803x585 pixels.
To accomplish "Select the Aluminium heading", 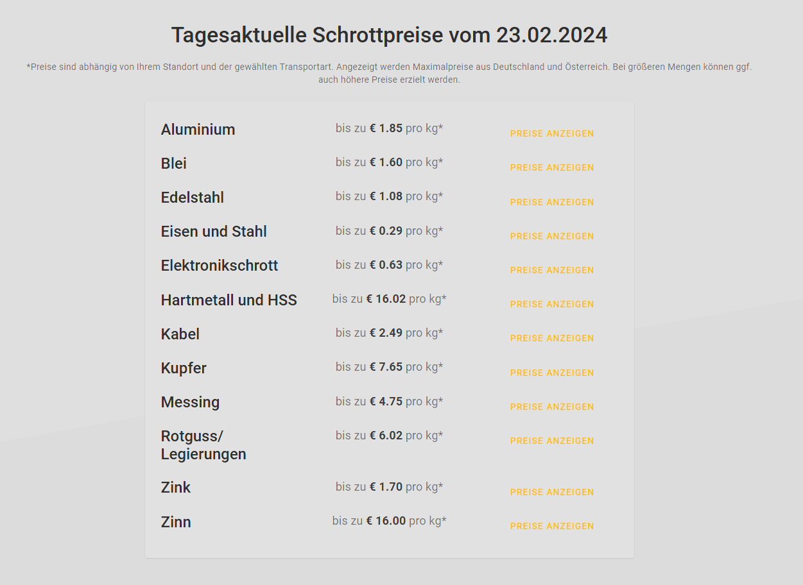I will coord(198,130).
